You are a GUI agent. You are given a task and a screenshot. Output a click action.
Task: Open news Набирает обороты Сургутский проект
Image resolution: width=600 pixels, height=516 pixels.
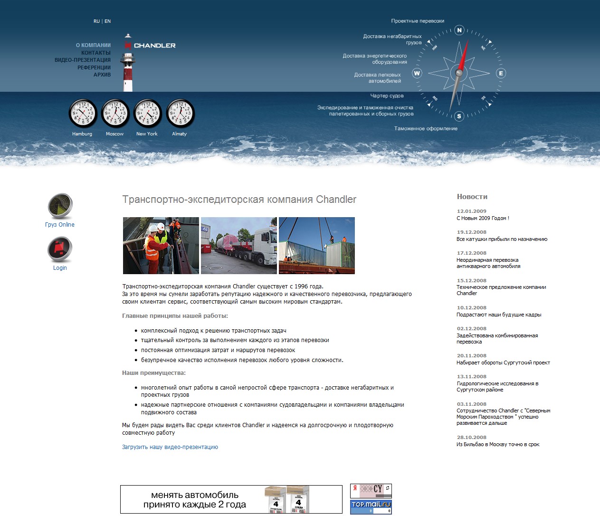tap(503, 363)
